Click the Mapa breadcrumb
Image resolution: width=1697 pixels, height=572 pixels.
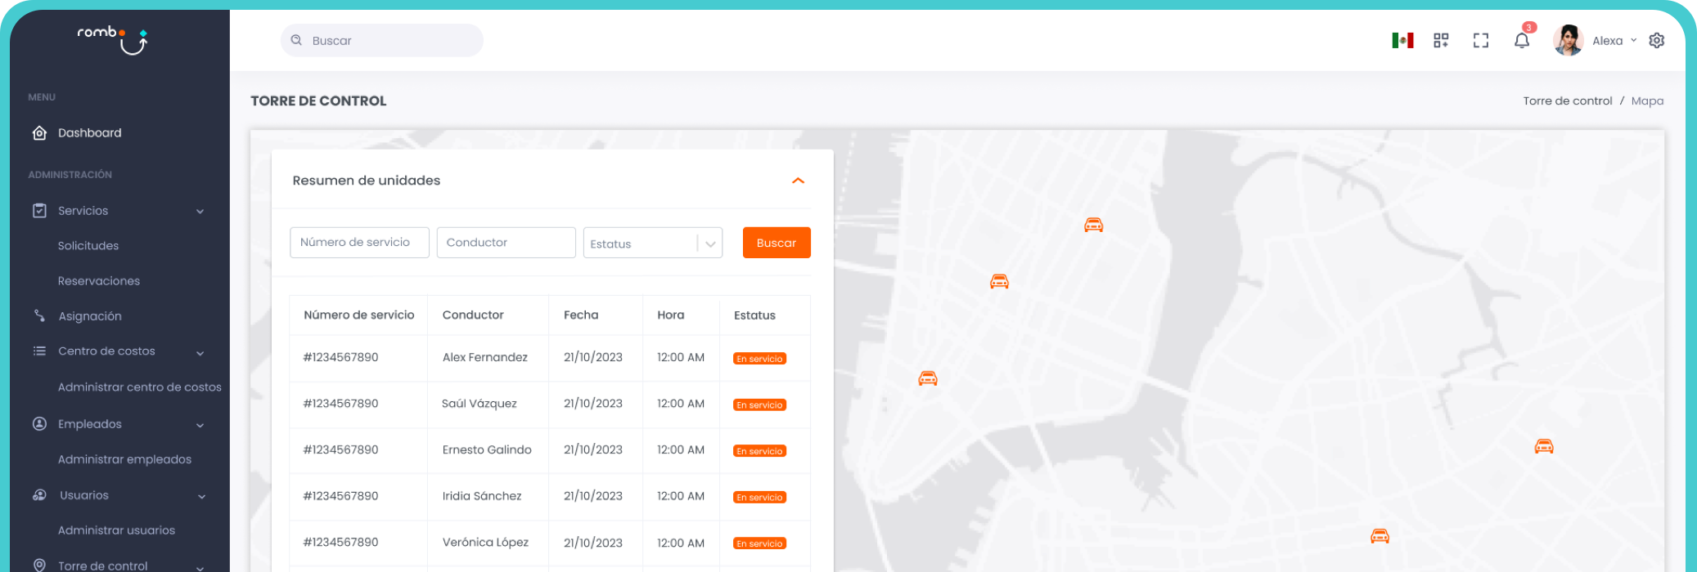[1647, 101]
